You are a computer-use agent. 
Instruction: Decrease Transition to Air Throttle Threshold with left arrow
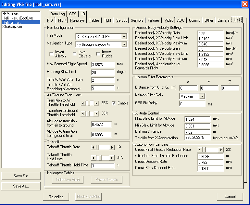[83, 103]
